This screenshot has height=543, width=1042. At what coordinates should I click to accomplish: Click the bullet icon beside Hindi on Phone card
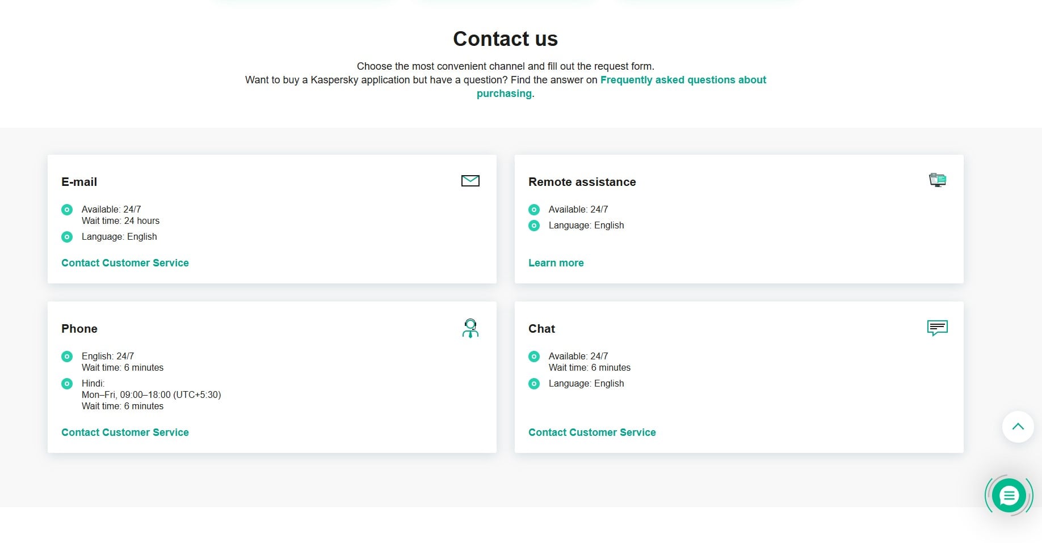67,384
